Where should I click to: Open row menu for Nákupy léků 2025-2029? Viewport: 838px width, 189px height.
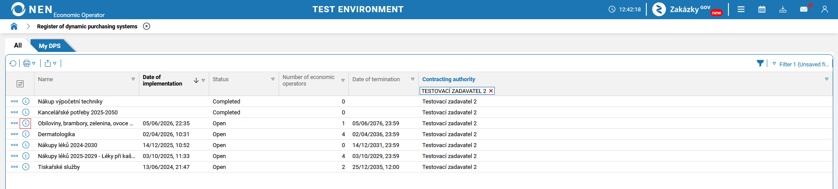(x=14, y=156)
